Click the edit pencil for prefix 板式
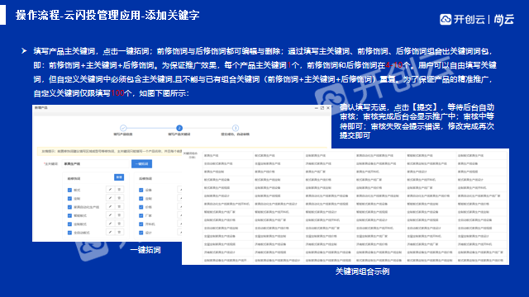 pyautogui.click(x=110, y=190)
